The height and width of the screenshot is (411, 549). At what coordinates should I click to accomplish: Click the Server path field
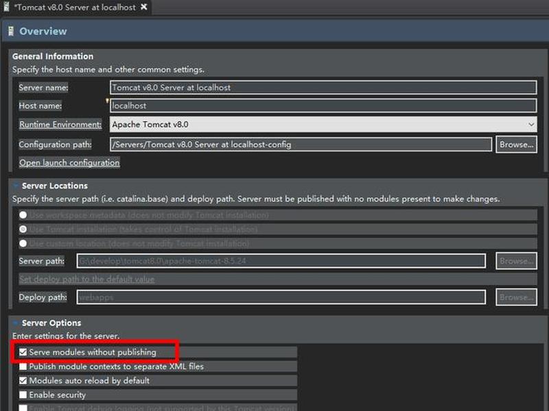coord(281,261)
